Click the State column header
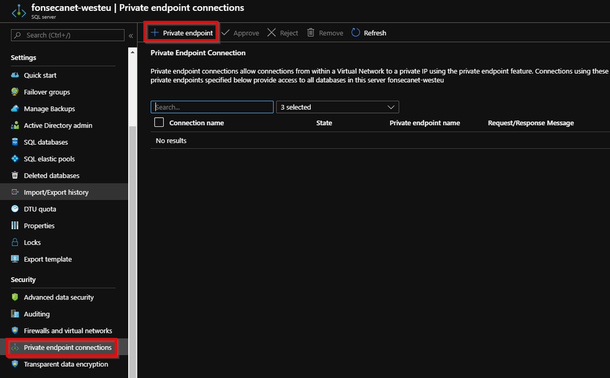 pos(324,123)
